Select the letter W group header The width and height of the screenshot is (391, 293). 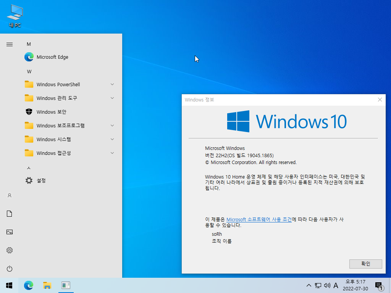coord(29,71)
